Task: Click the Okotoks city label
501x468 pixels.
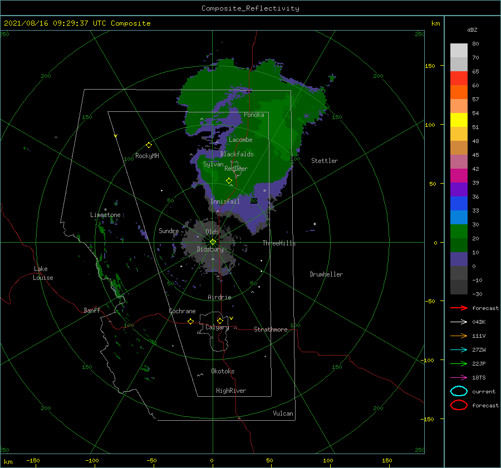Action: [x=223, y=371]
